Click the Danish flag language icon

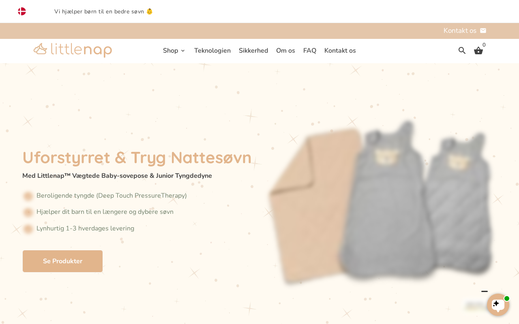pos(22,11)
